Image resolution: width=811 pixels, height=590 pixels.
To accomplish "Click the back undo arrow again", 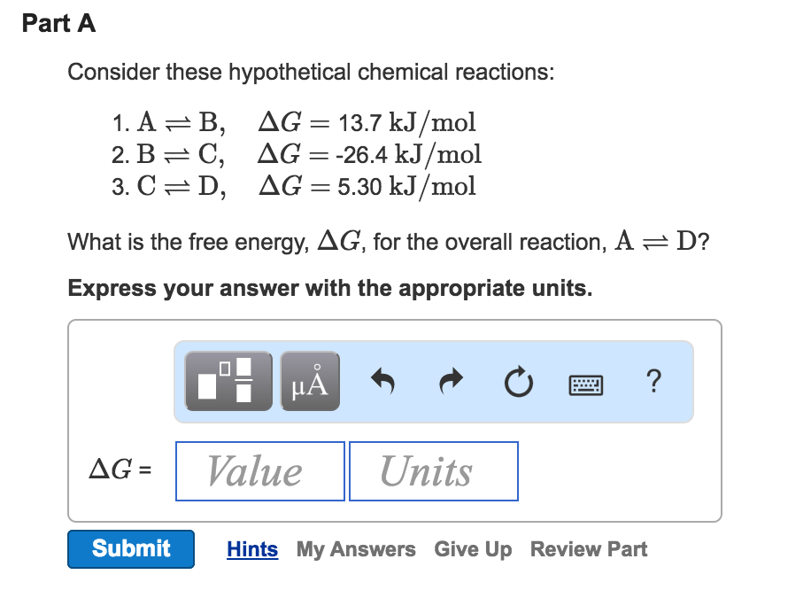I will (x=382, y=381).
